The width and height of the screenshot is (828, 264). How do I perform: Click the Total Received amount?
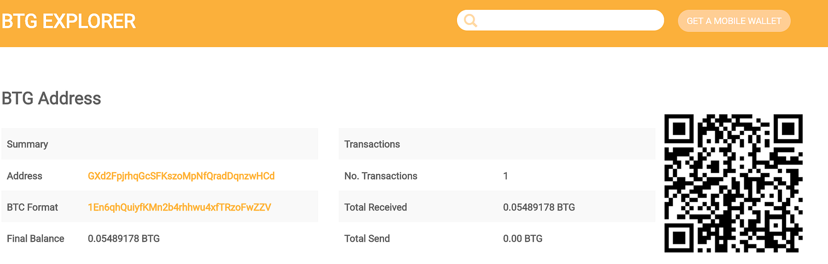tap(539, 208)
